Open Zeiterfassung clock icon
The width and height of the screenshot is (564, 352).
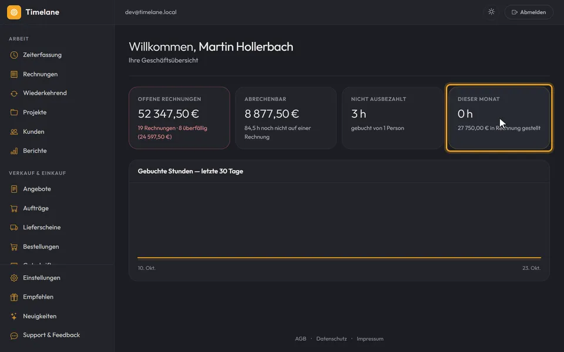(x=14, y=55)
